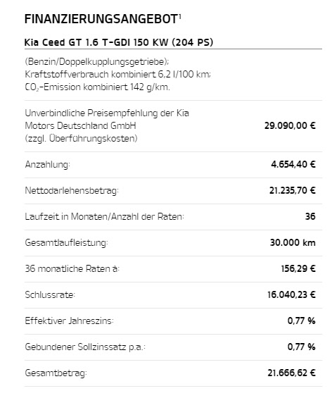Select the Effektiver Jahreszins 0,77 % value
The height and width of the screenshot is (398, 332).
click(x=301, y=321)
